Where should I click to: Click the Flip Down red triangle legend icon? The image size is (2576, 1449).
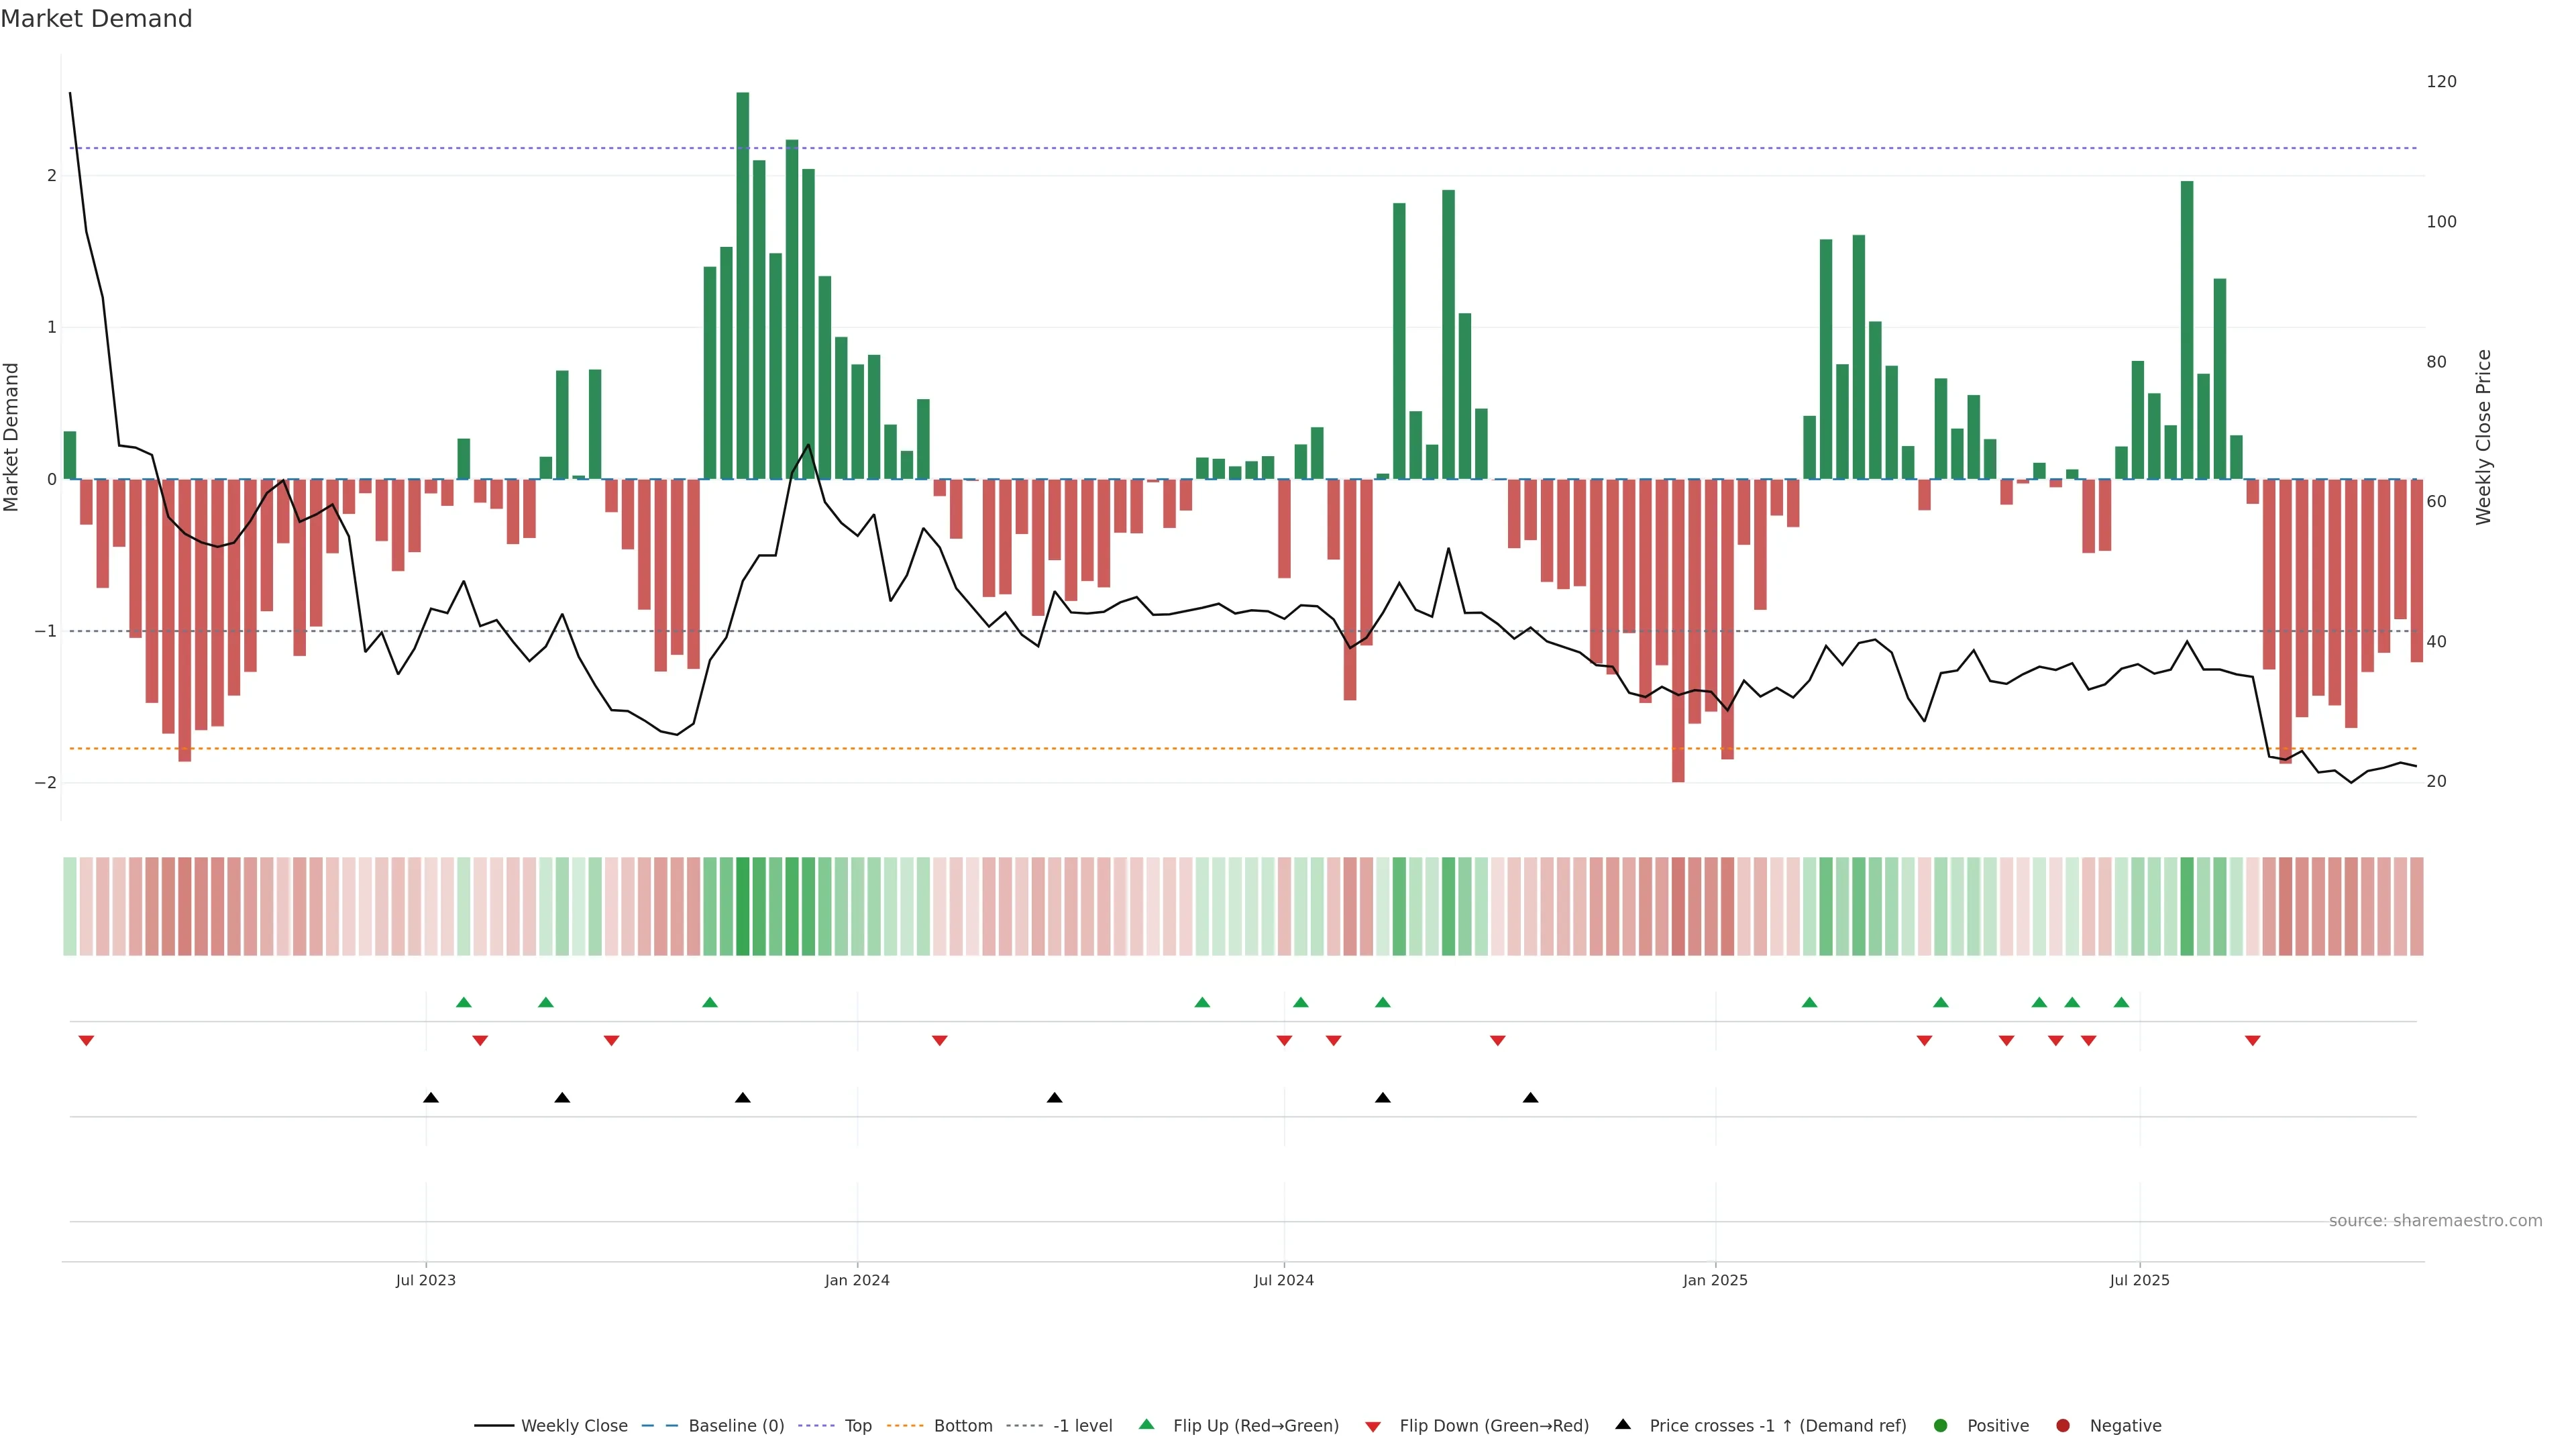point(1373,1426)
